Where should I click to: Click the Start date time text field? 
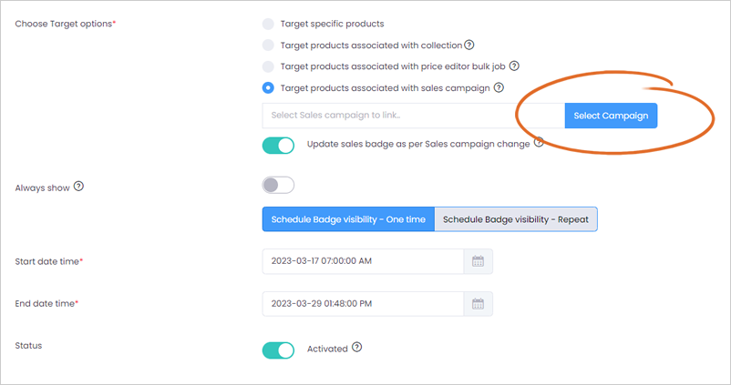(363, 261)
